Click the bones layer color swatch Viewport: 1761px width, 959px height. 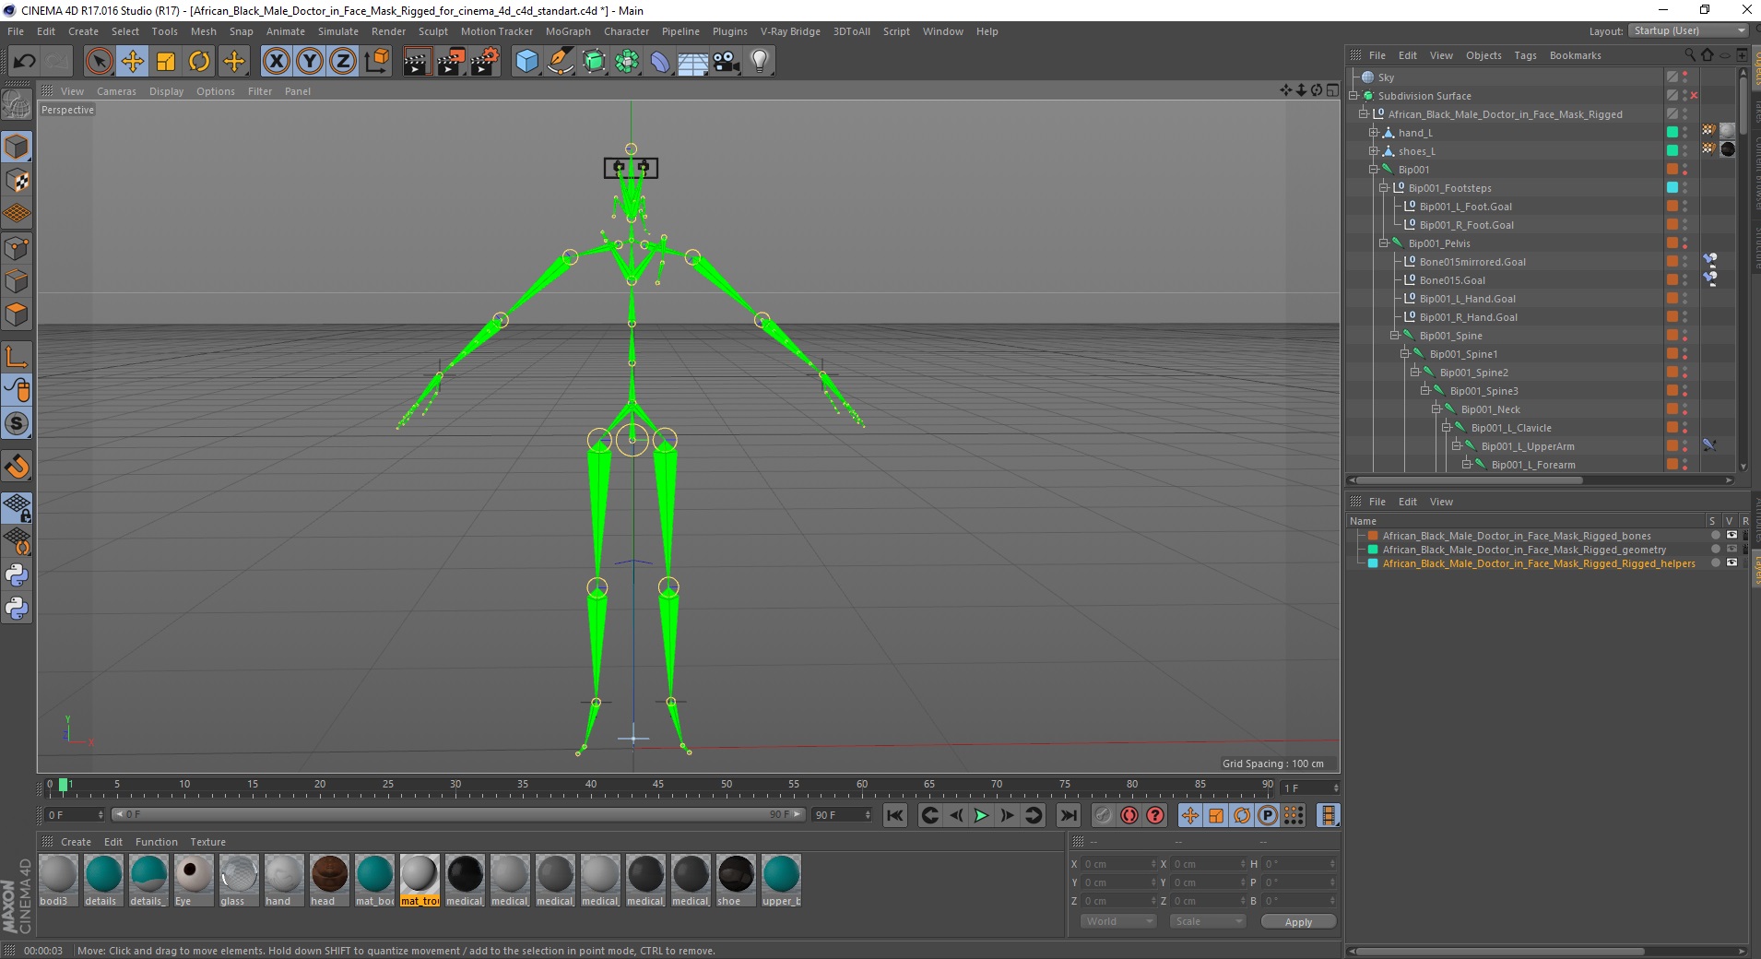tap(1373, 536)
